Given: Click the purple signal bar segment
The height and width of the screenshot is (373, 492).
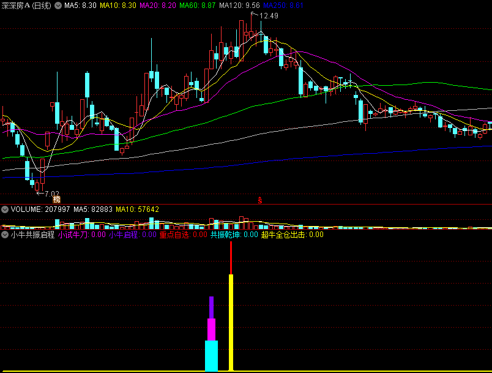Looking at the screenshot, I should tap(212, 307).
